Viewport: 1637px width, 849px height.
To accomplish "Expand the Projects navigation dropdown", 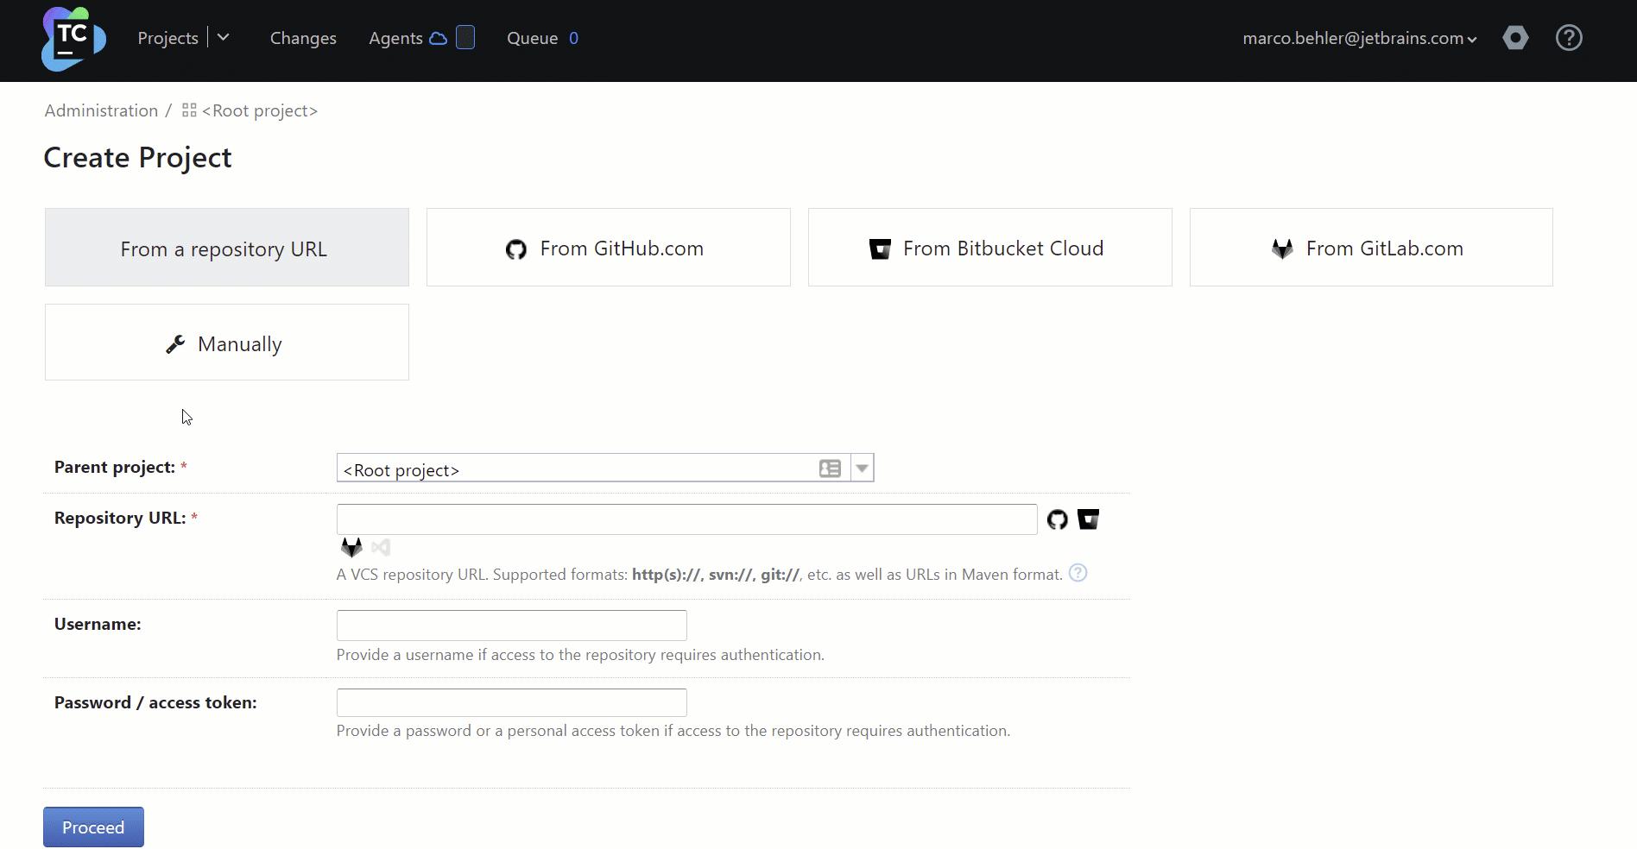I will (x=224, y=37).
